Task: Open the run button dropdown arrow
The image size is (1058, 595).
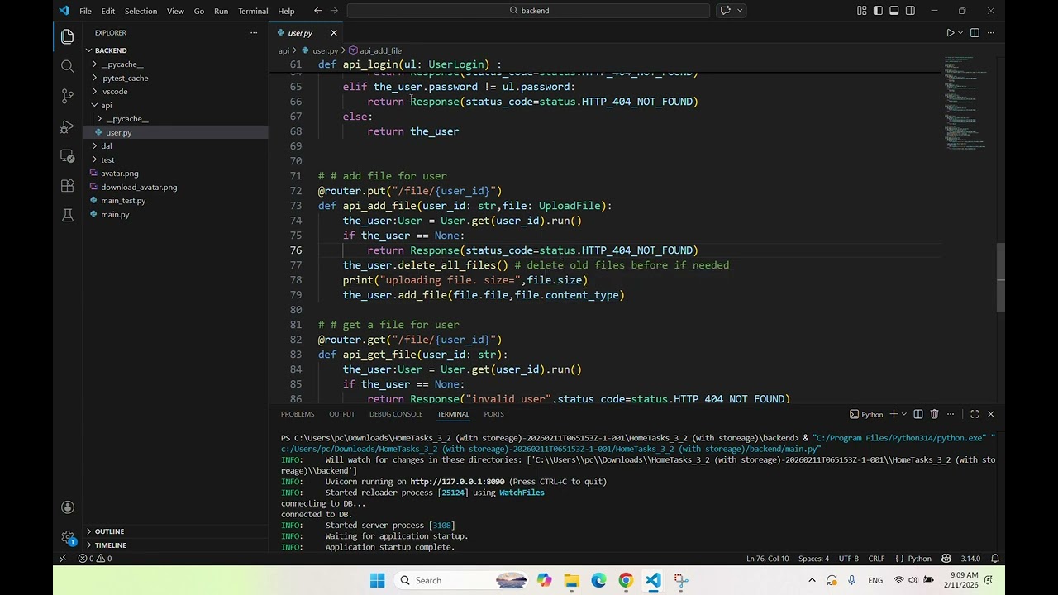Action: (960, 33)
